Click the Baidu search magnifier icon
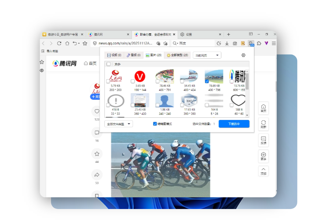 click(x=175, y=43)
